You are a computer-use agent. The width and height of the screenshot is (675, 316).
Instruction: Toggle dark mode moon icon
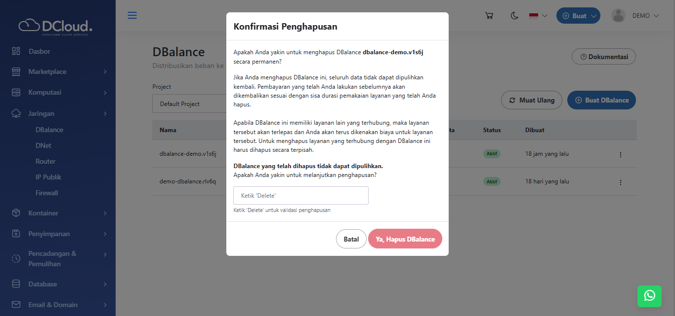click(x=514, y=16)
